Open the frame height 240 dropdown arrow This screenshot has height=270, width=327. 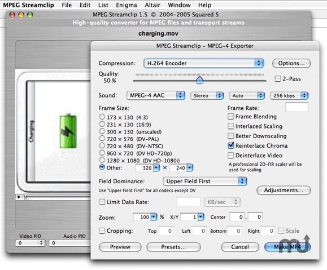tap(190, 168)
